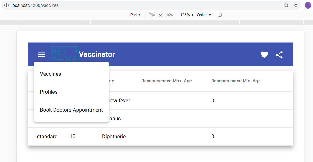Screen dimensions: 313x162
Task: Click the viewport width field 768
Action: coord(152,15)
